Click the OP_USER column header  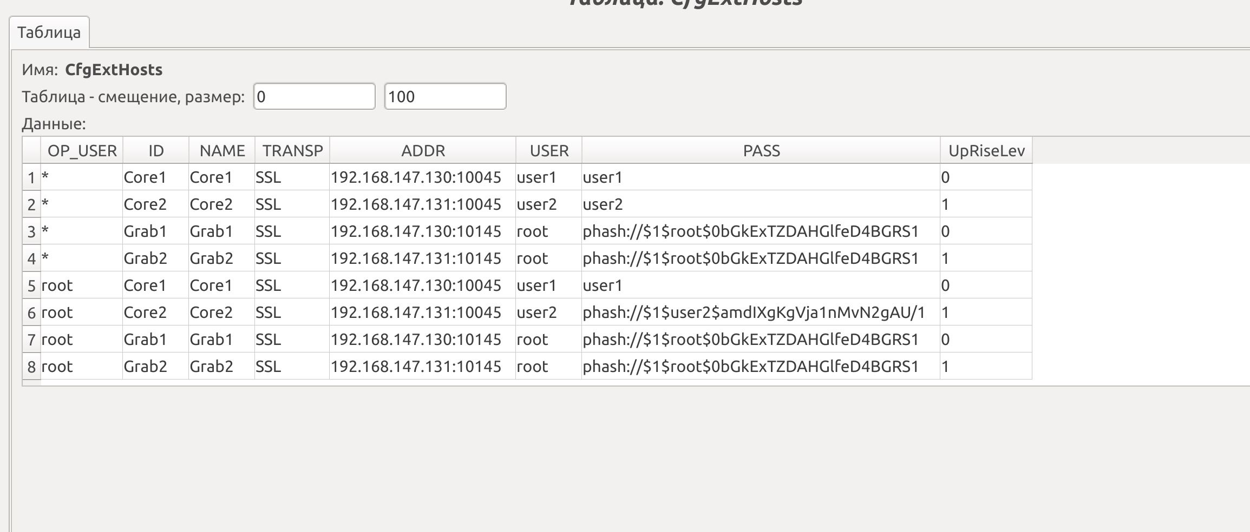pyautogui.click(x=82, y=151)
